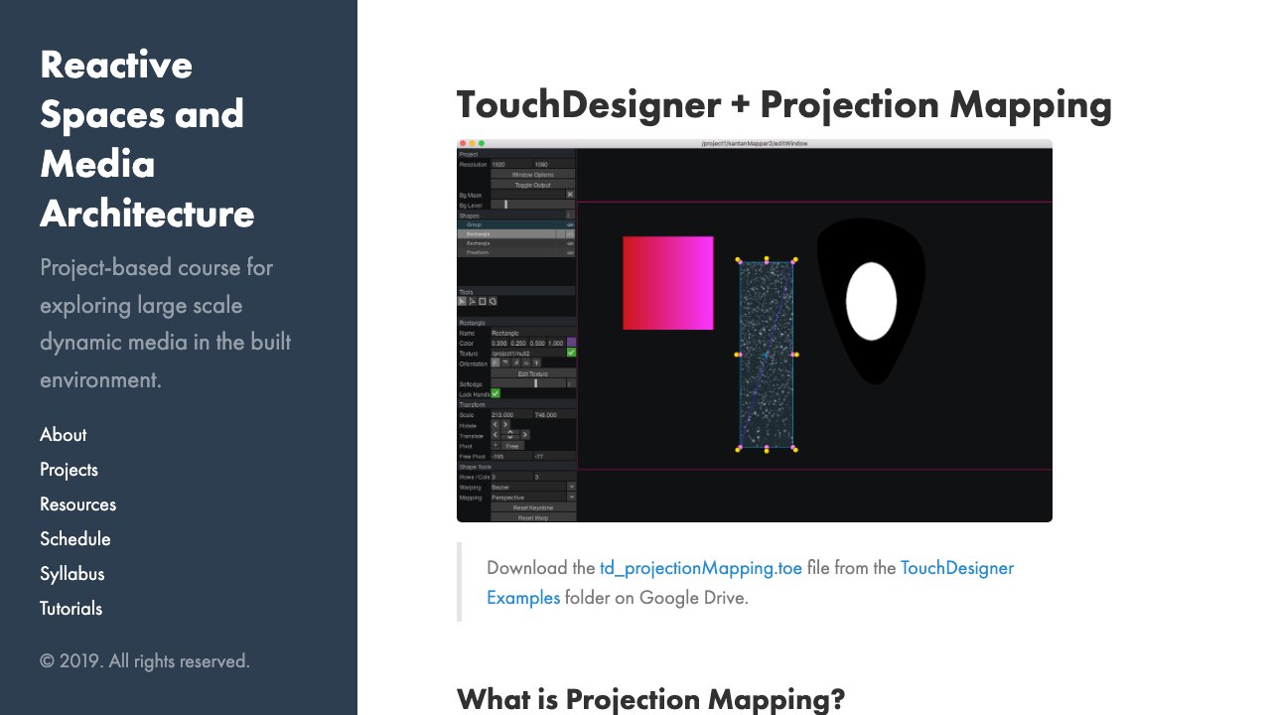Choose the edit-points tool under Tools
The height and width of the screenshot is (715, 1271).
point(473,301)
